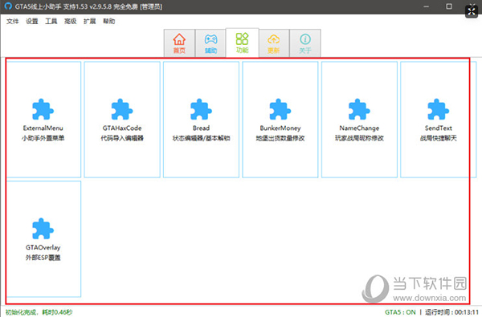Click the 地堡出货数量修改 description
482x317 pixels.
pos(280,138)
